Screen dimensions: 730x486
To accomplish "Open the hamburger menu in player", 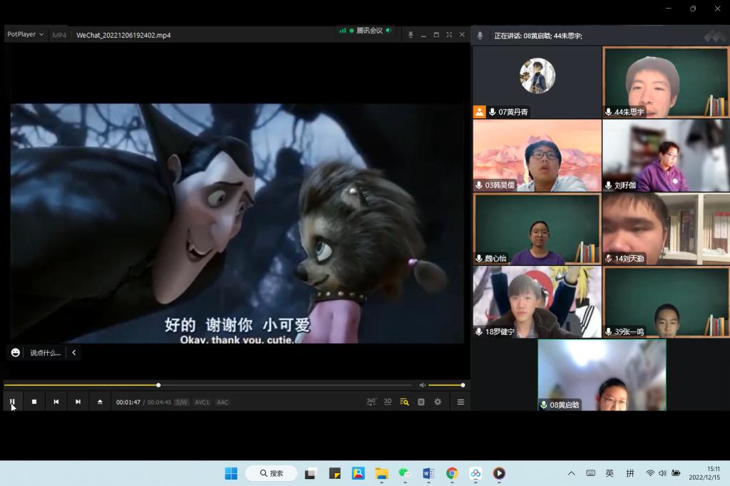I will pyautogui.click(x=461, y=402).
